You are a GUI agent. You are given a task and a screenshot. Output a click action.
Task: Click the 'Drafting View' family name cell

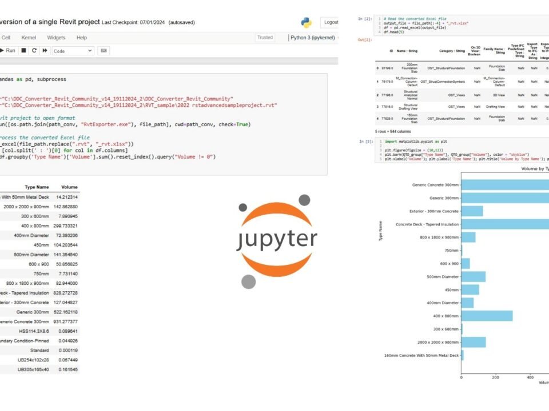pyautogui.click(x=495, y=107)
